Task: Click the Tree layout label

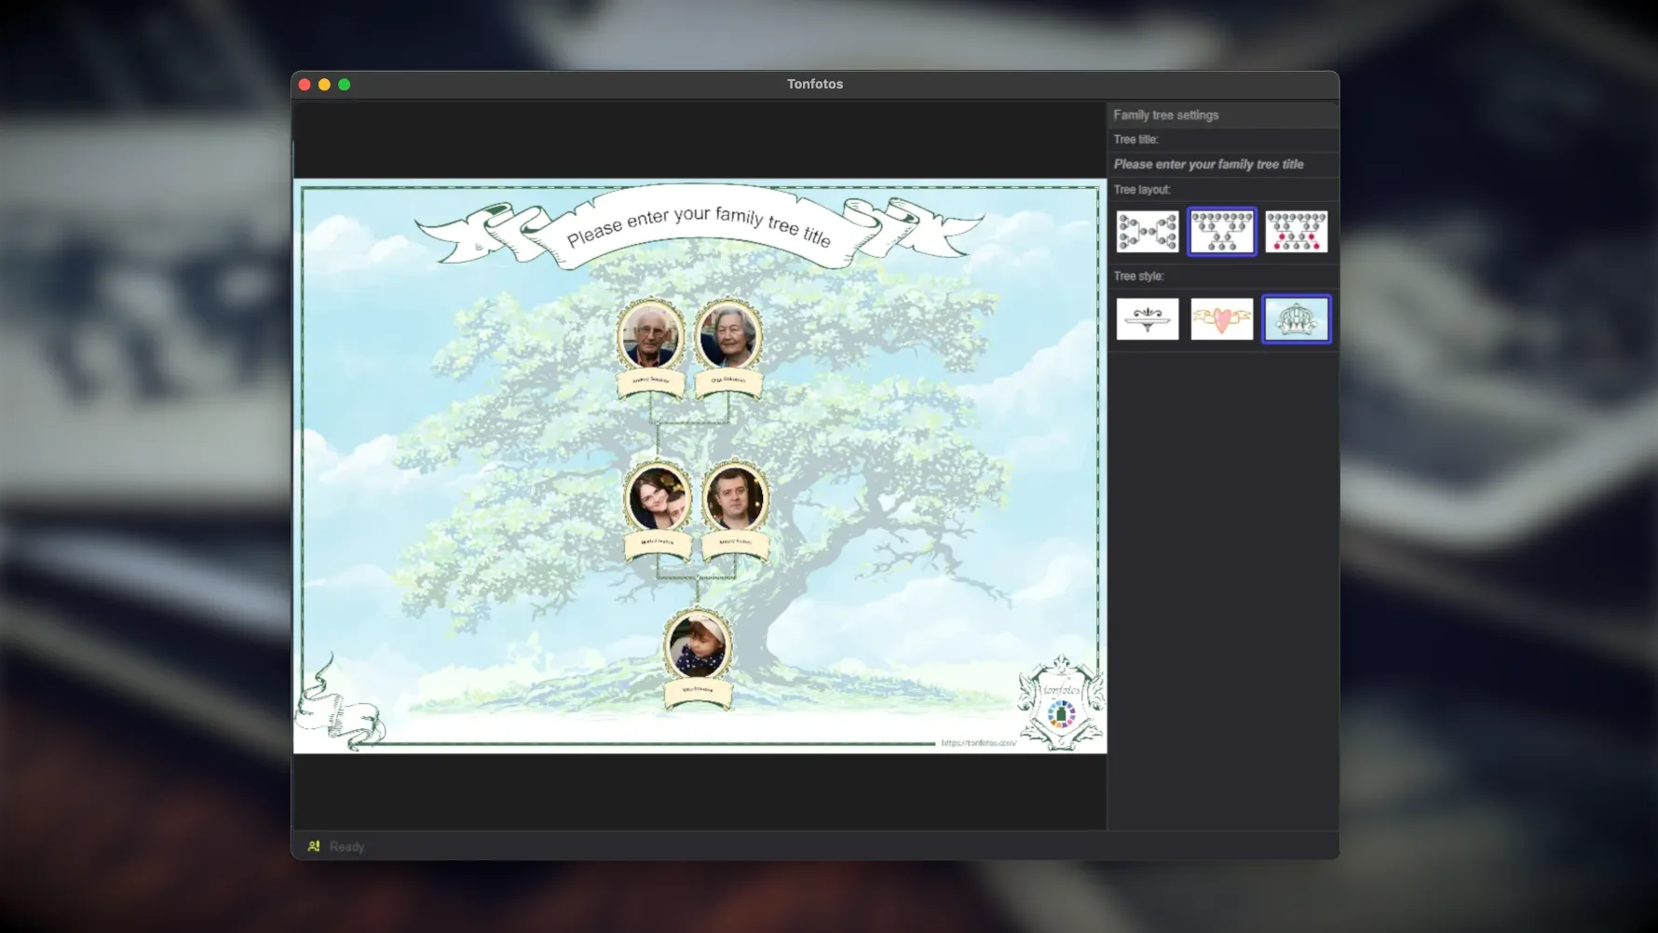Action: (x=1142, y=190)
